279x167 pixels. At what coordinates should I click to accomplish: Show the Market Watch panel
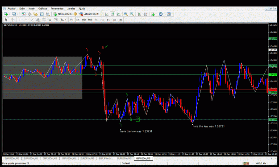pyautogui.click(x=24, y=14)
